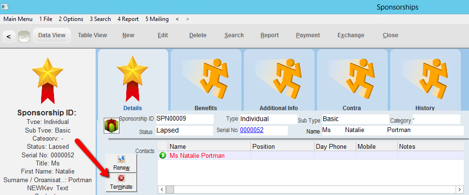Follow the serial number 0000052 link

(251, 130)
